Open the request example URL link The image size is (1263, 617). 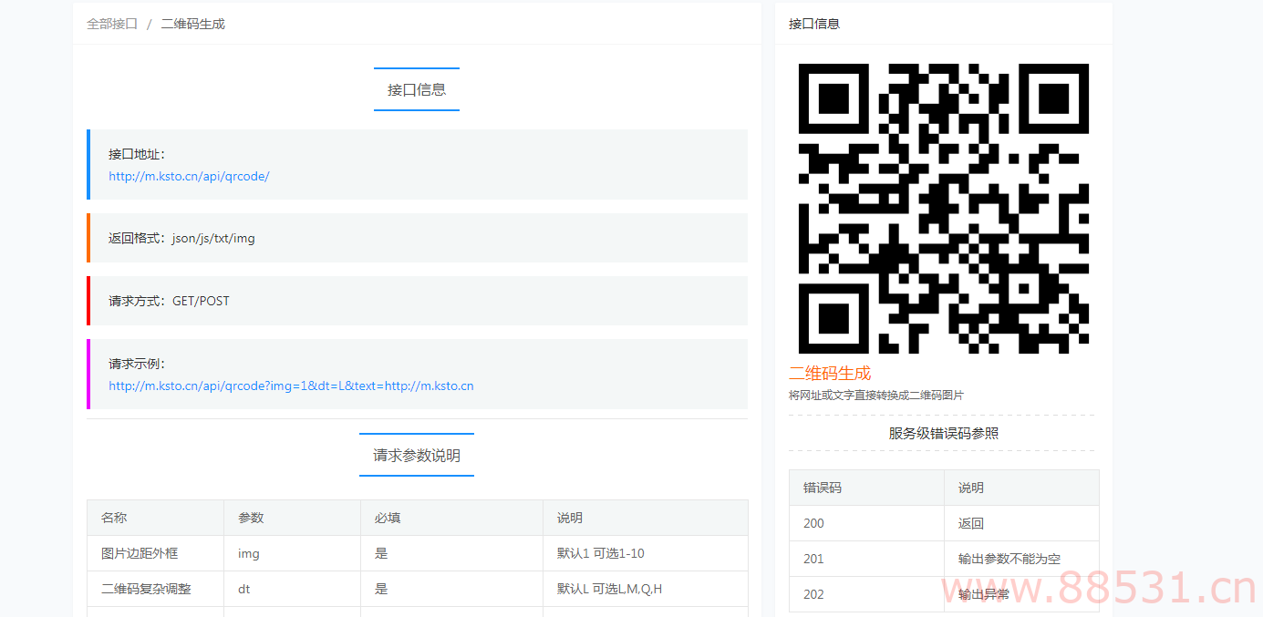(x=291, y=386)
